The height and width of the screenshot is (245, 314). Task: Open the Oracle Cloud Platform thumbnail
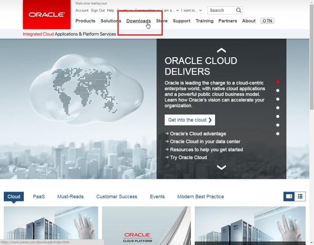tap(146, 226)
